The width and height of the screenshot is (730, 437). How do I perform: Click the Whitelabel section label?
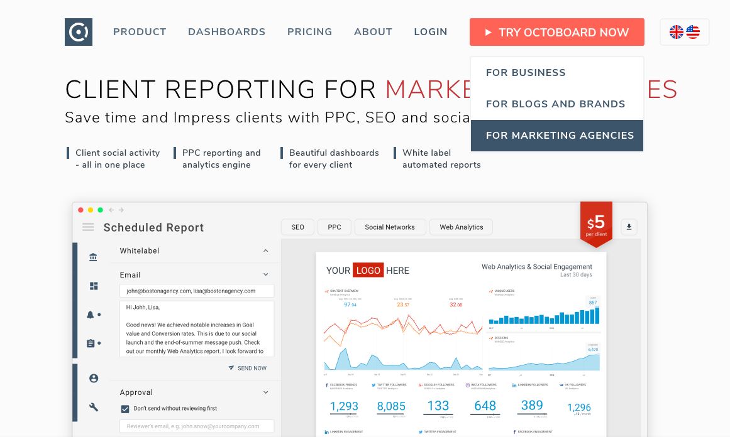coord(139,251)
